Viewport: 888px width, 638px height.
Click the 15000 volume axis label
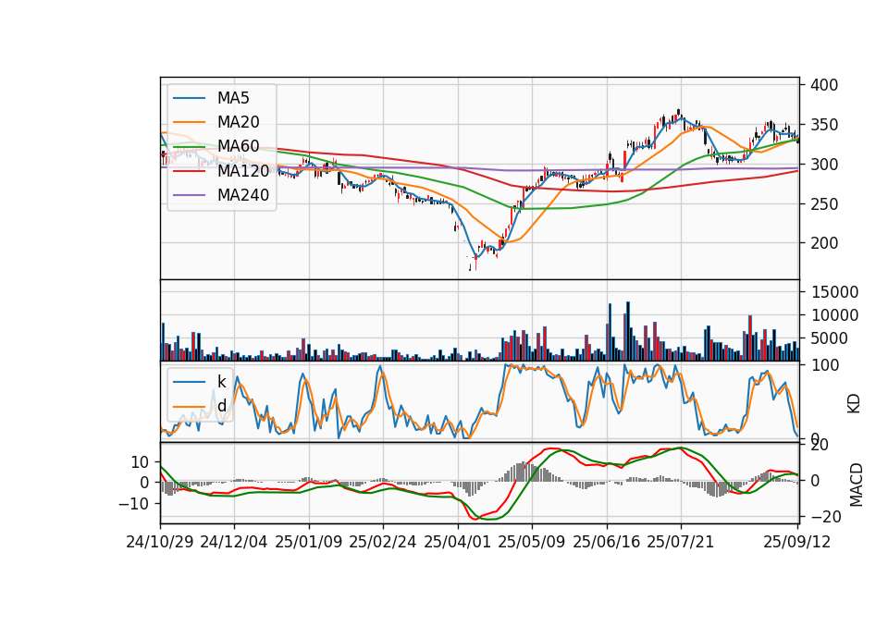tap(834, 292)
